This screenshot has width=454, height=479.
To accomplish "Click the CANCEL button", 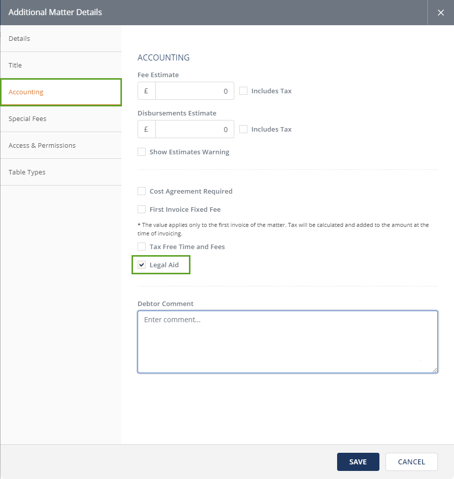I will point(411,462).
